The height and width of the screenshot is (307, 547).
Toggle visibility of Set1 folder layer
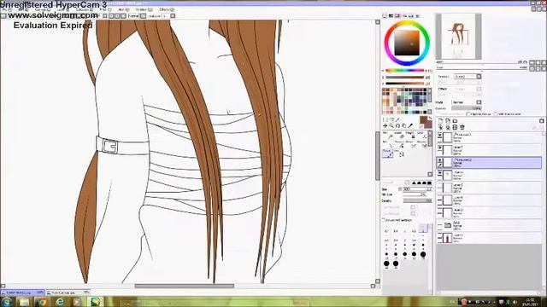(x=439, y=225)
